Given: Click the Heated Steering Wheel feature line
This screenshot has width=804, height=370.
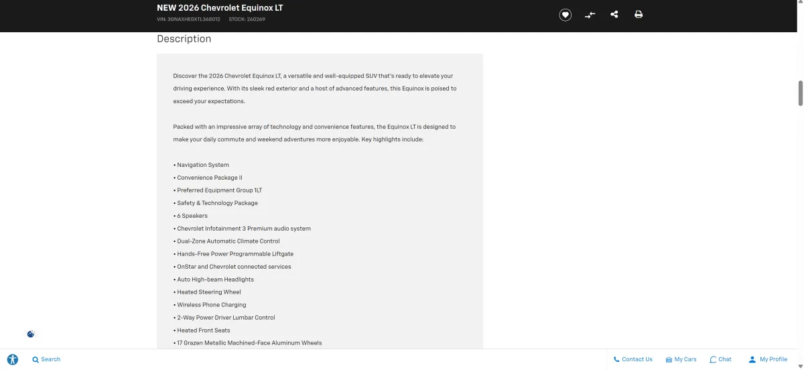Looking at the screenshot, I should point(208,292).
